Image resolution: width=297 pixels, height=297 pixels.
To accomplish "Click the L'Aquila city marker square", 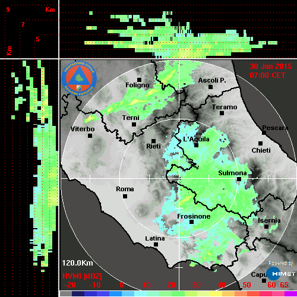I will click(x=196, y=146).
